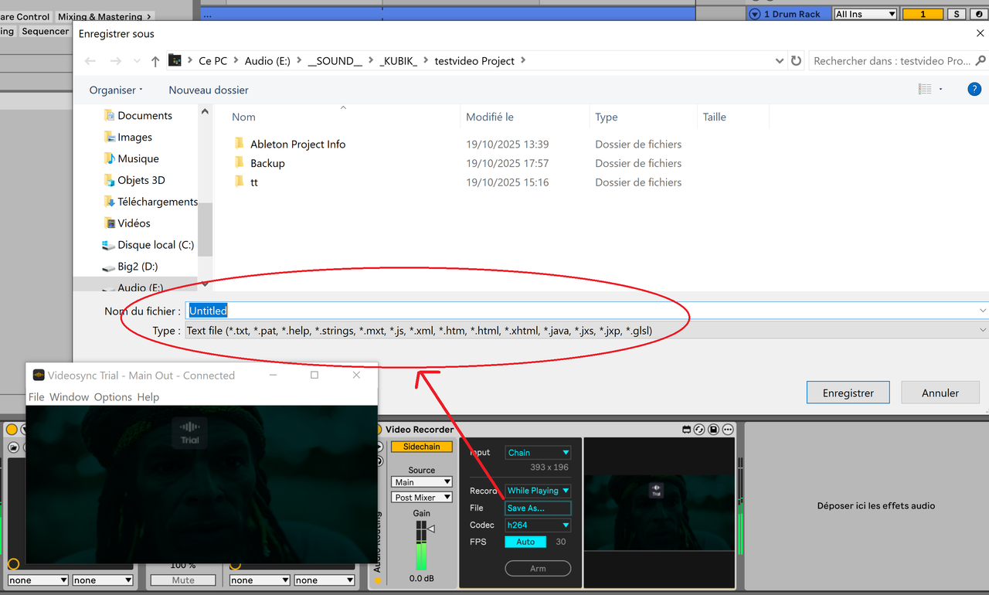989x595 pixels.
Task: Click the Ableton Project Info folder icon
Action: coord(238,144)
